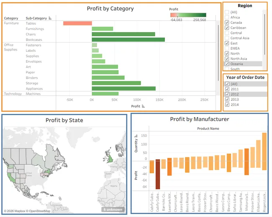Screen dimensions: 272x217
Task: Click the "Office Supplies" category label
Action: (10, 47)
